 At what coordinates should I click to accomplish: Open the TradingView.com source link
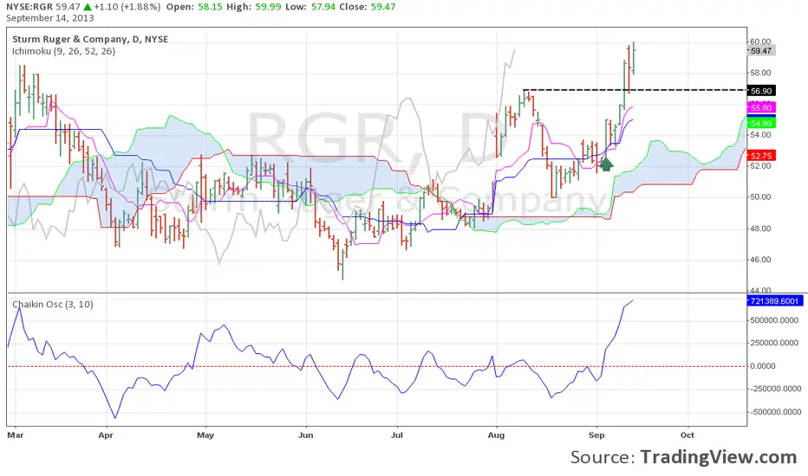(719, 457)
